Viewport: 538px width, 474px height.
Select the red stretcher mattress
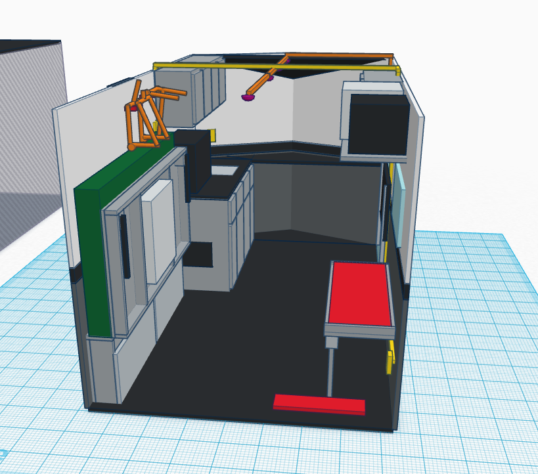(x=360, y=294)
